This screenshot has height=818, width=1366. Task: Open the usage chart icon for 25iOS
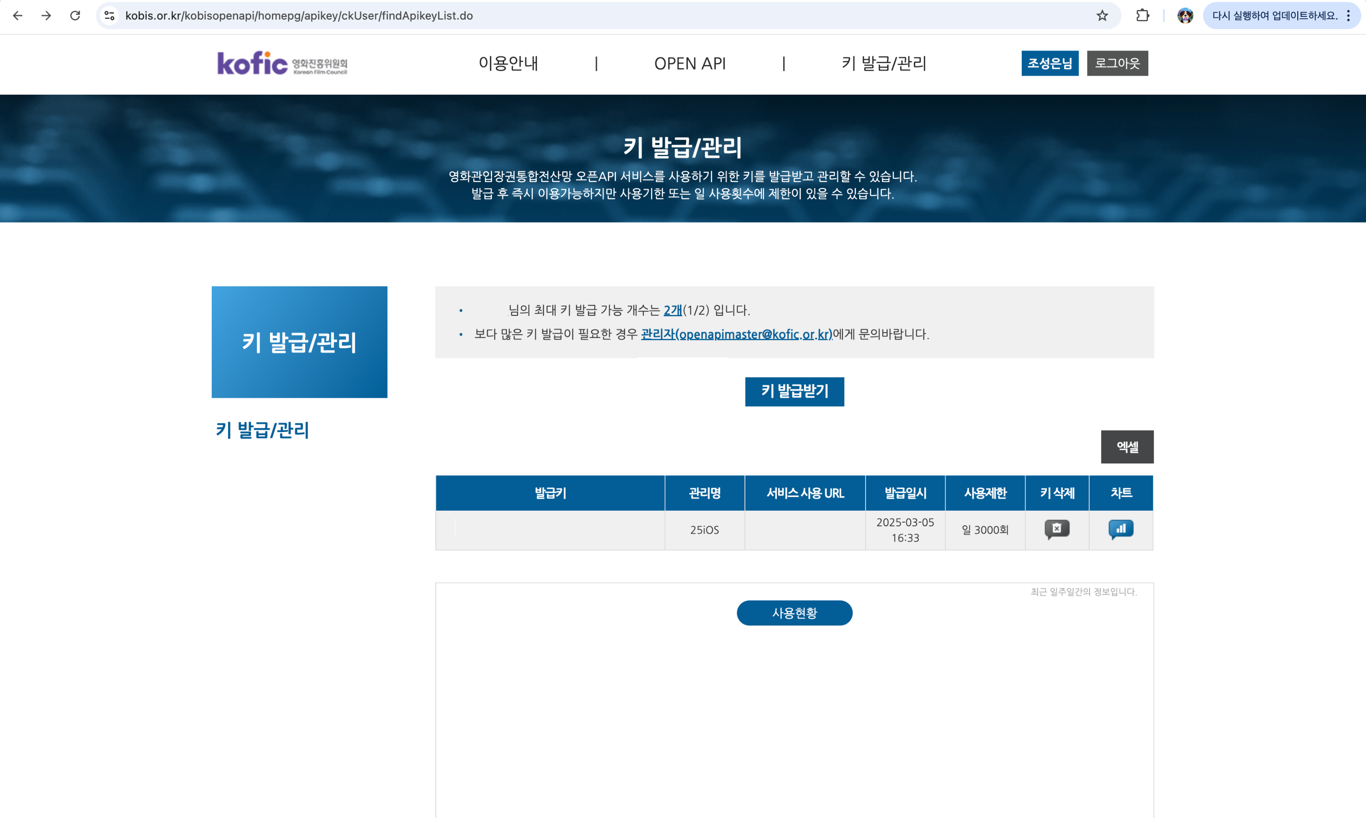[1121, 529]
